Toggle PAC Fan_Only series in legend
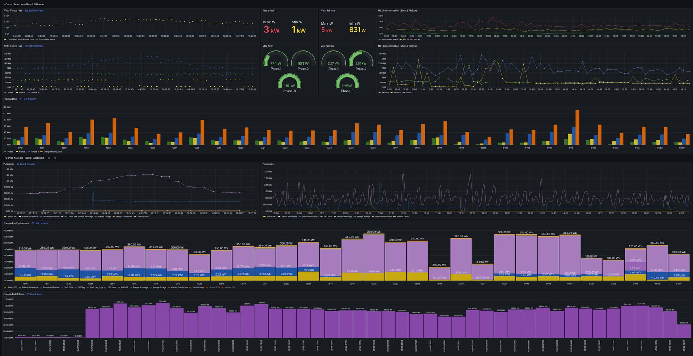The width and height of the screenshot is (693, 356). [x=96, y=287]
